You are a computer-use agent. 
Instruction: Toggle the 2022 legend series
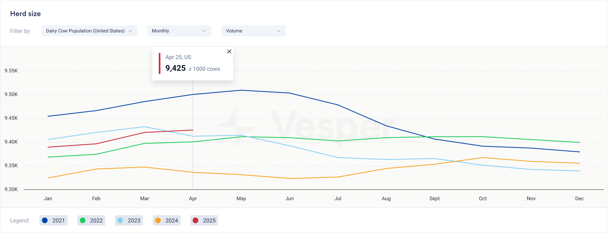click(91, 220)
